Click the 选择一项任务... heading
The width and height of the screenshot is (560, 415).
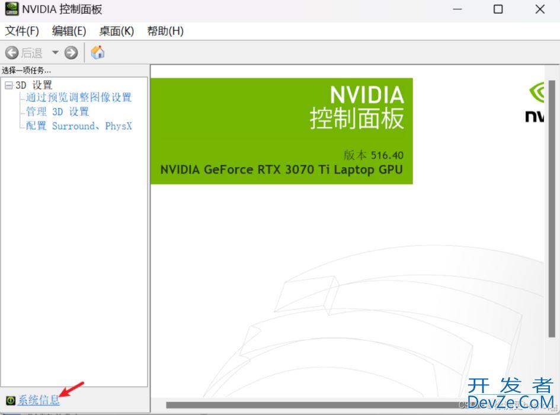pos(27,71)
